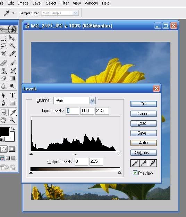Click the Options... button
This screenshot has width=186, height=217.
point(143,153)
